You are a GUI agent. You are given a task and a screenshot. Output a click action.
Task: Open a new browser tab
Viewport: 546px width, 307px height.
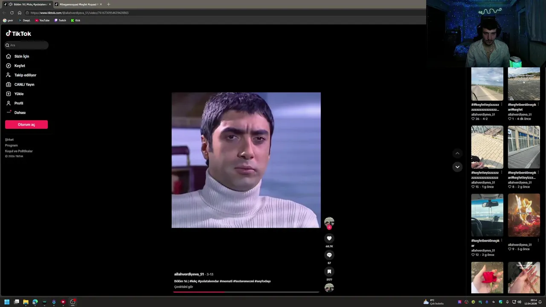108,4
